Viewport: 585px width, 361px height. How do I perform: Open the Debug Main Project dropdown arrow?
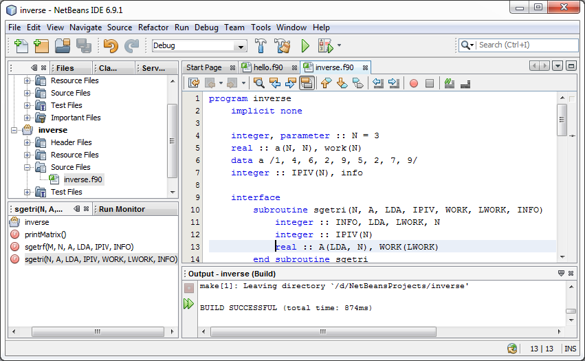[x=339, y=45]
